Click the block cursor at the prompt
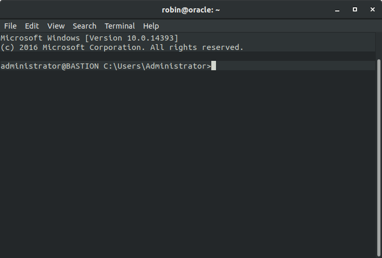Screen dimensions: 382x258 pos(214,66)
